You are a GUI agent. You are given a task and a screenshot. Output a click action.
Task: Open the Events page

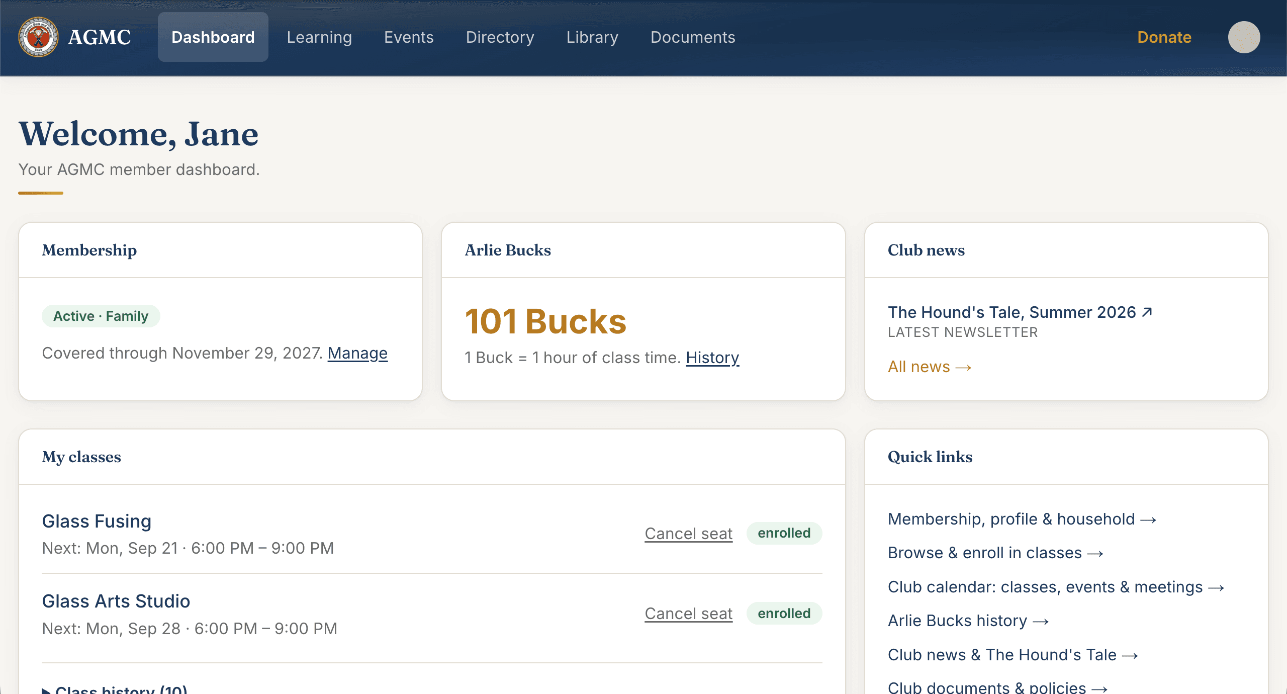pos(409,37)
